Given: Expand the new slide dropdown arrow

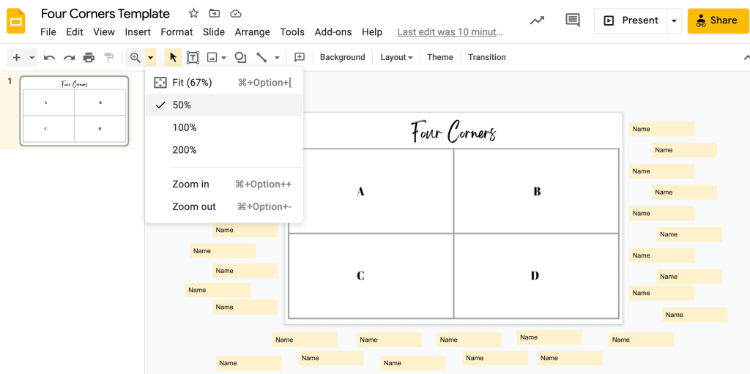Looking at the screenshot, I should point(31,57).
